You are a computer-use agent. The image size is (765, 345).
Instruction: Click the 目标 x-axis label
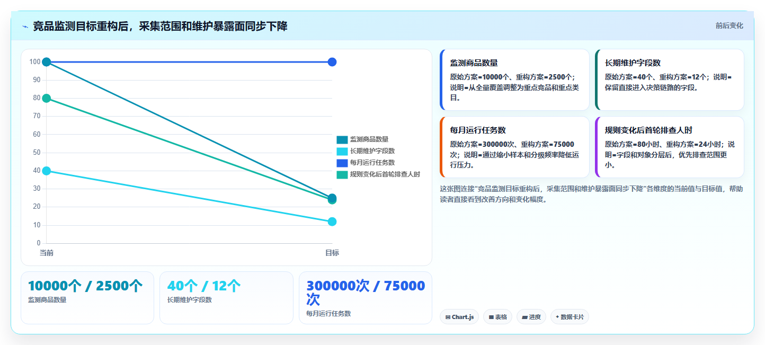(x=332, y=253)
